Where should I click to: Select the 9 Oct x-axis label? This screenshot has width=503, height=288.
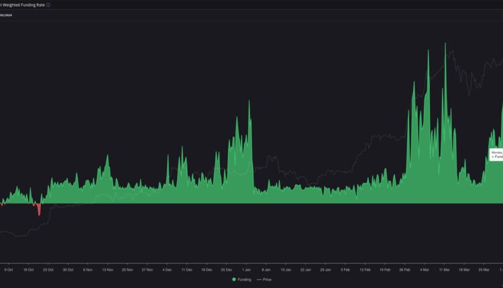(x=8, y=269)
